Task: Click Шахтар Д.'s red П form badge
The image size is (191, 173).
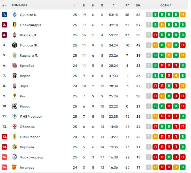Action: click(155, 35)
